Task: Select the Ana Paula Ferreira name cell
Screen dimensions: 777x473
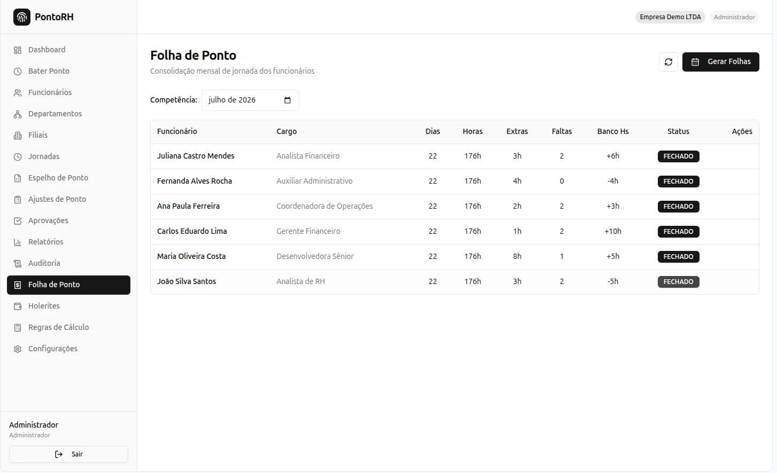Action: pos(188,206)
